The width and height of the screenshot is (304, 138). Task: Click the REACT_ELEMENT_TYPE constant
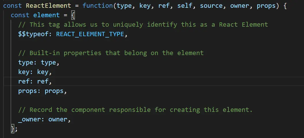pyautogui.click(x=90, y=34)
